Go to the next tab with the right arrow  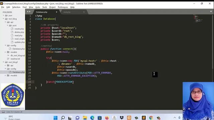pos(30,12)
